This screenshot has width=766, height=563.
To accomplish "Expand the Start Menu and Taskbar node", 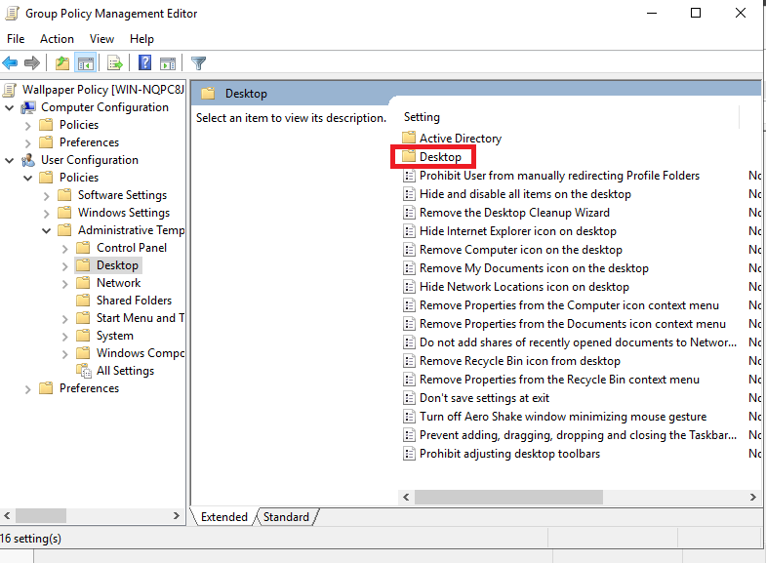I will tap(65, 319).
